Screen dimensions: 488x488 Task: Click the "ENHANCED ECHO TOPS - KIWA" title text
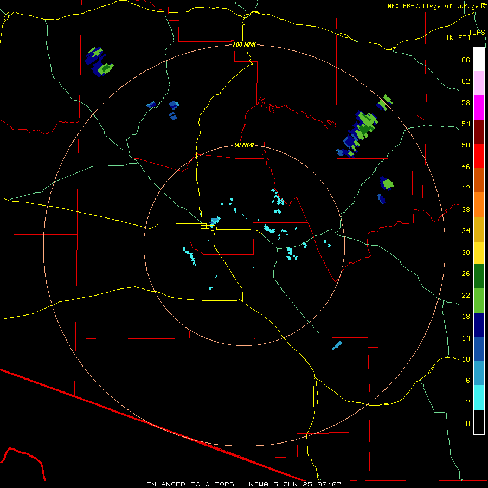point(207,484)
